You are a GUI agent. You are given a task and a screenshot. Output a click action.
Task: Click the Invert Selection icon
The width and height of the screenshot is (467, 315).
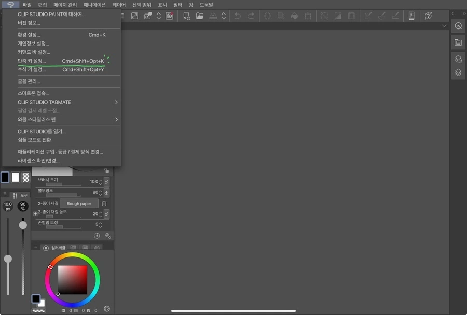point(338,16)
